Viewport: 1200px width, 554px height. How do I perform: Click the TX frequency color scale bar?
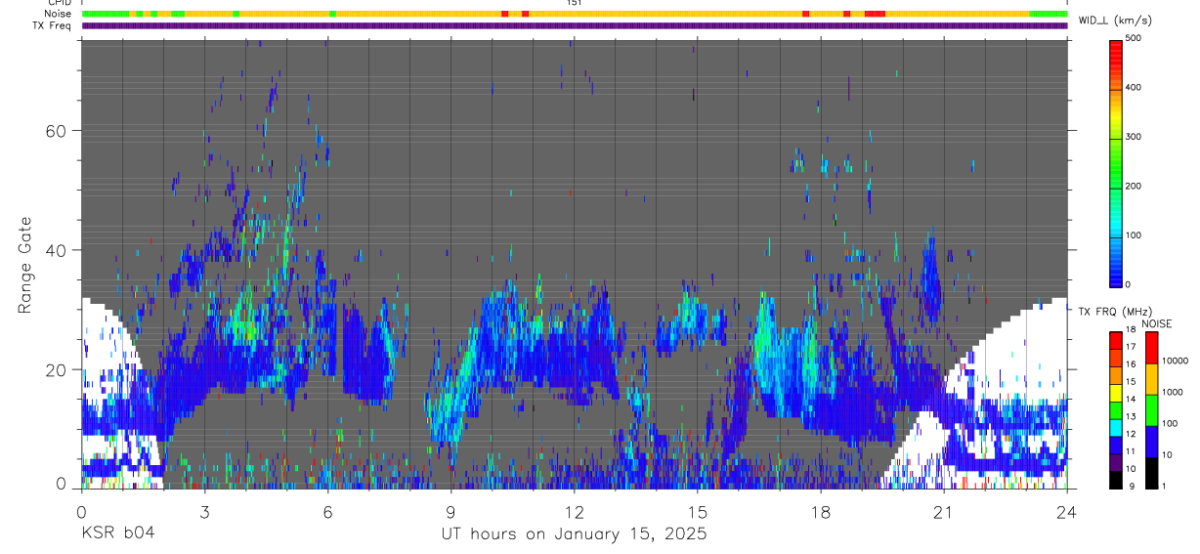click(x=1117, y=410)
